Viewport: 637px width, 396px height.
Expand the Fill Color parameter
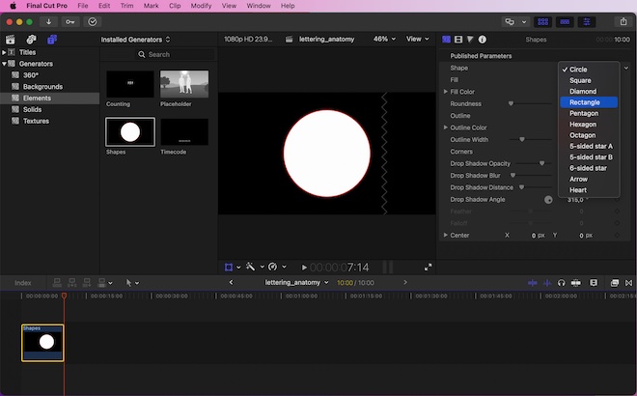pyautogui.click(x=446, y=92)
